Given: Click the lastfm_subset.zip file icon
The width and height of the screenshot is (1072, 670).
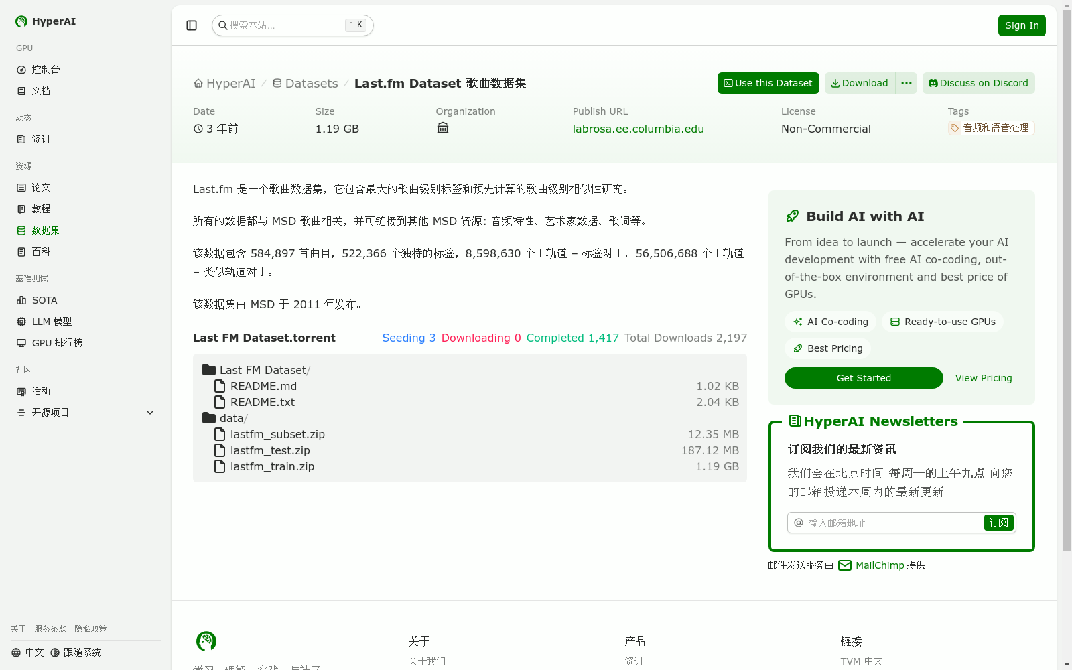Looking at the screenshot, I should (220, 434).
